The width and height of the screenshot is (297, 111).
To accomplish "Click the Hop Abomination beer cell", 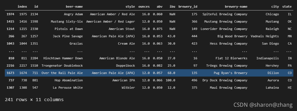I will (69, 80).
